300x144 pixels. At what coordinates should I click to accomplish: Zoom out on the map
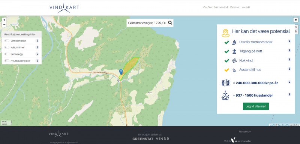[4, 25]
